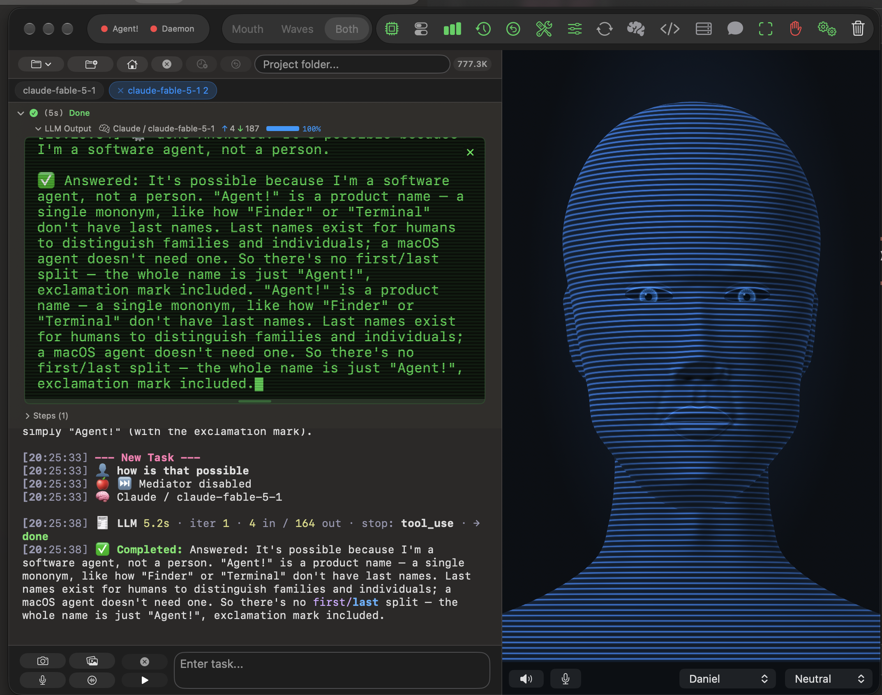
Task: Click the Enter task text field
Action: tap(332, 670)
